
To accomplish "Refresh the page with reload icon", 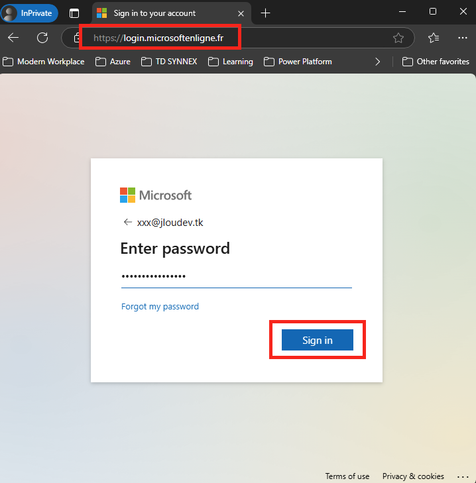I will coord(42,38).
